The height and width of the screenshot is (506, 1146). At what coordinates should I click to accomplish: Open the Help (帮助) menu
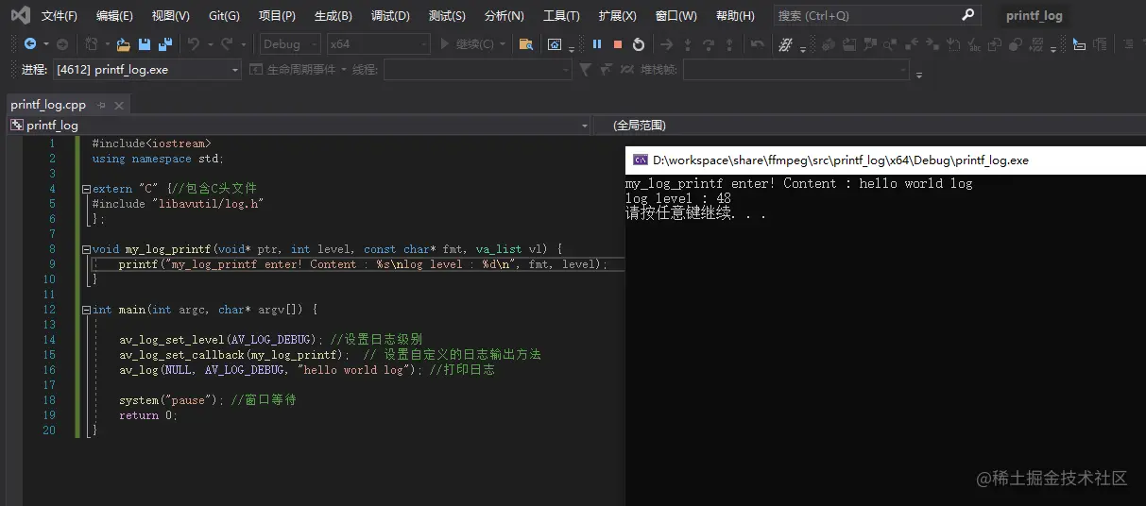click(735, 15)
